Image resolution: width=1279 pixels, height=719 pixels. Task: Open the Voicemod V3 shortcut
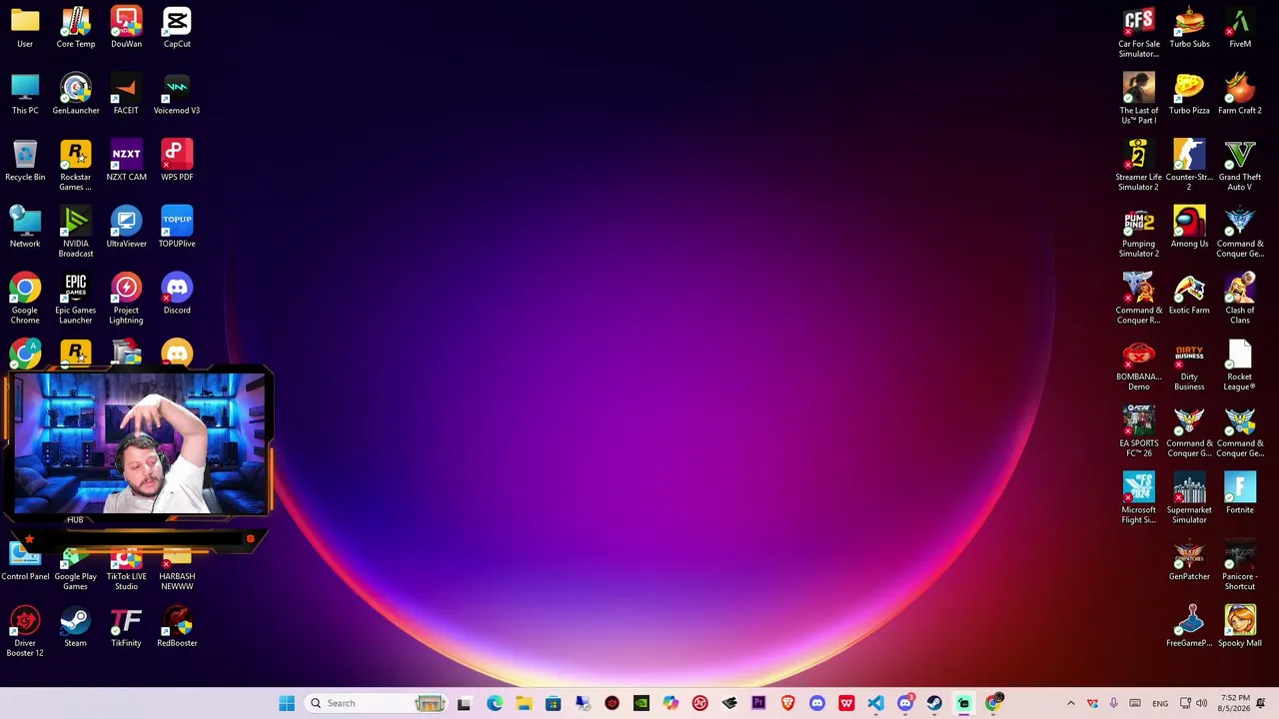coord(177,95)
